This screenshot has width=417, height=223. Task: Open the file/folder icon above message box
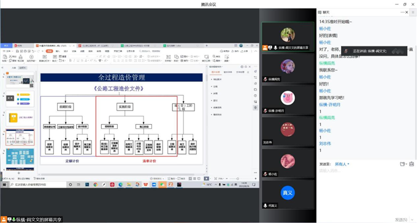[x=403, y=164]
